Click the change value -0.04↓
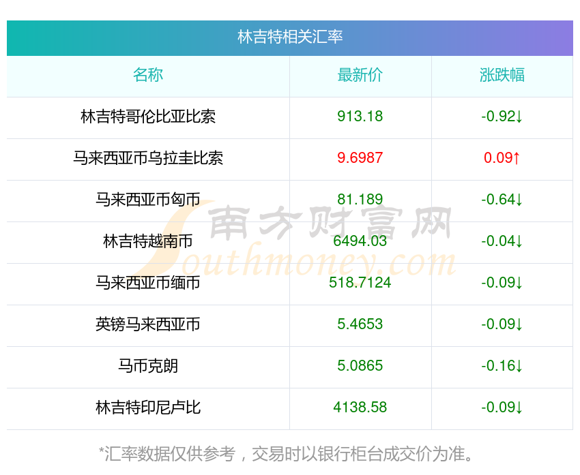This screenshot has height=475, width=580. (502, 241)
